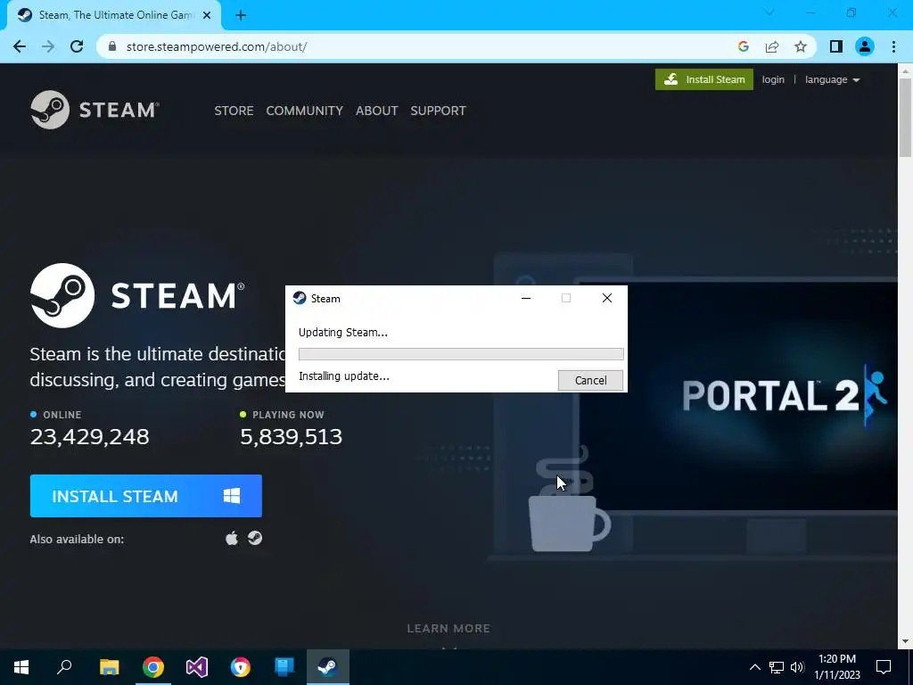Open the STORE menu item
The image size is (913, 685).
tap(234, 111)
